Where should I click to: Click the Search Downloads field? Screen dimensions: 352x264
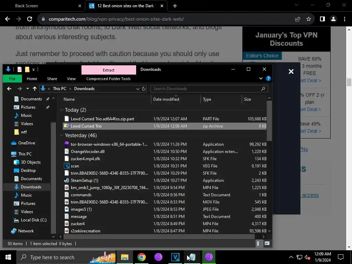click(209, 89)
